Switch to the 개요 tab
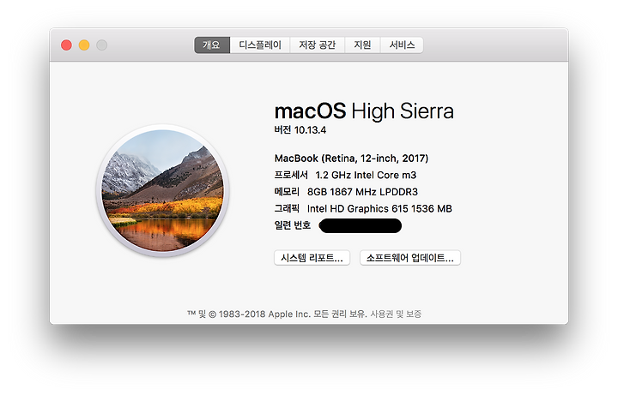Screen dimensions: 618x395 pos(212,45)
